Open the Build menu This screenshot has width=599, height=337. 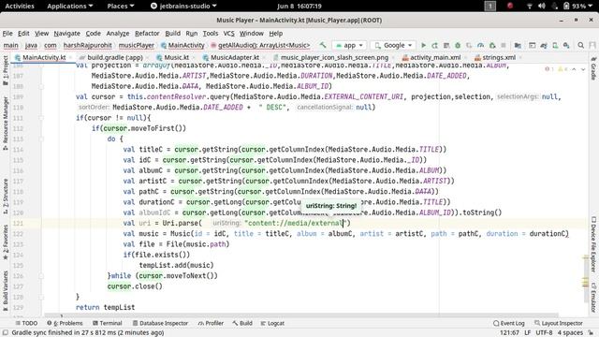[x=172, y=34]
